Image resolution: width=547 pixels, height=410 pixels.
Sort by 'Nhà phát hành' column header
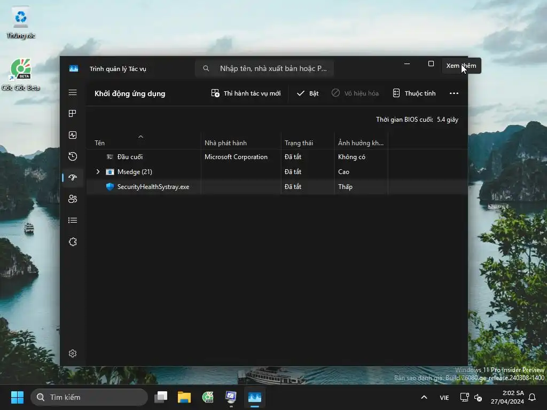[241, 143]
